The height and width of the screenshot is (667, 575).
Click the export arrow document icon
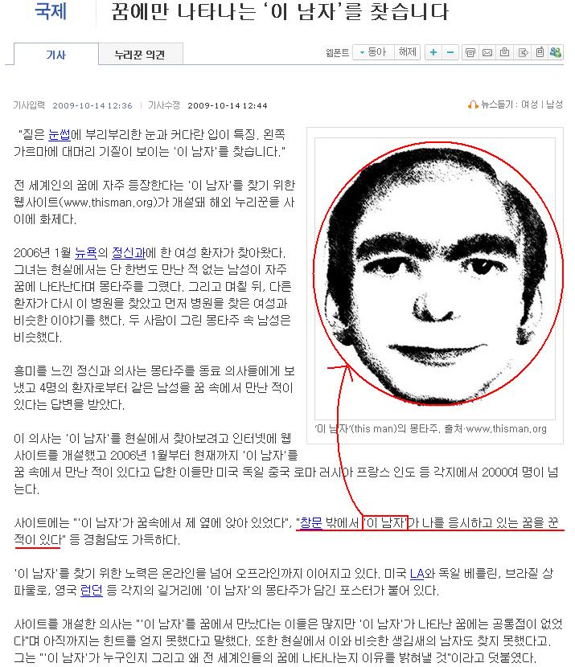point(523,52)
